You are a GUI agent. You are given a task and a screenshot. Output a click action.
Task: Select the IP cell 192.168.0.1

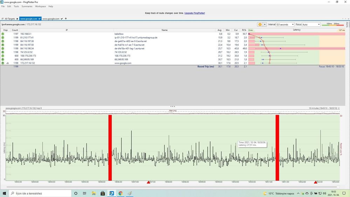coord(26,34)
